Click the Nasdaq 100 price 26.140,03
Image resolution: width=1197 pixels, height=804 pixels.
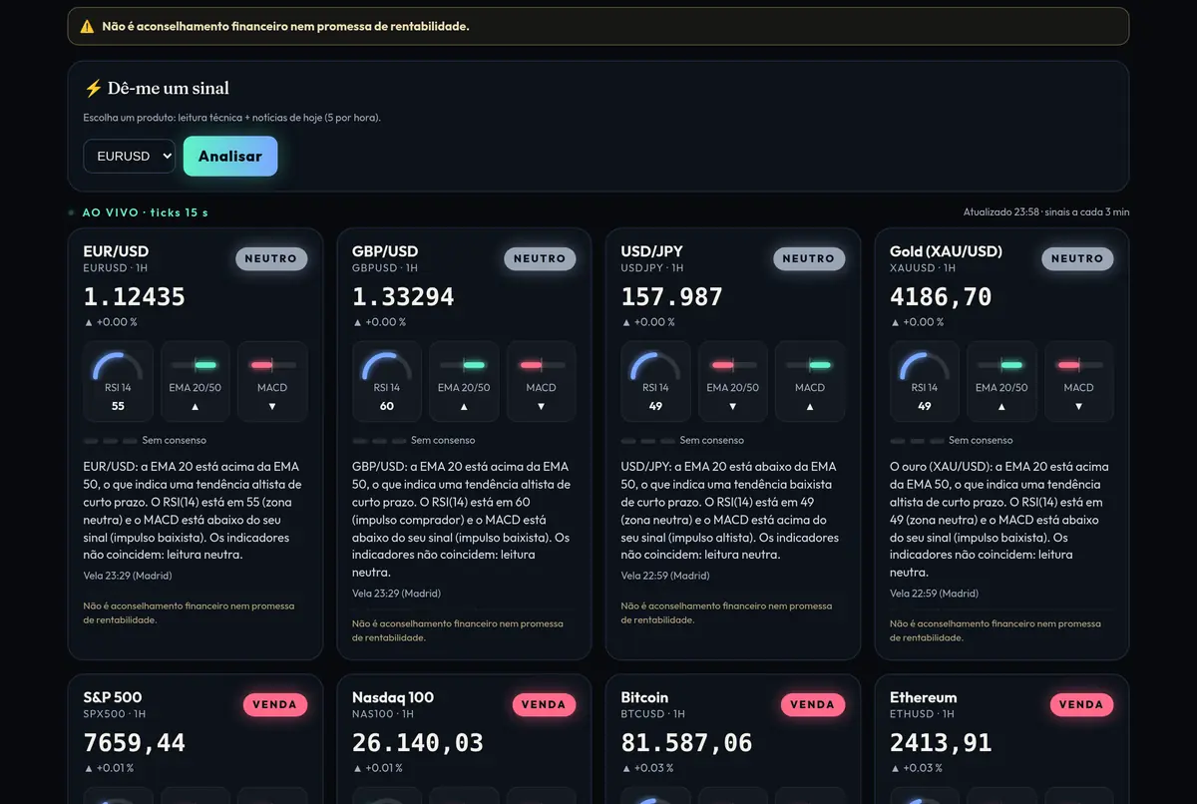418,743
